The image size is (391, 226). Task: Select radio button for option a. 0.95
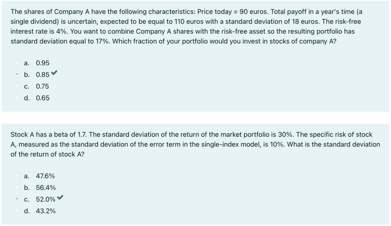18,63
